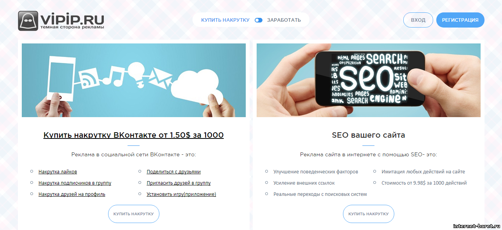Click the SEO вашего сайта heading
Image resolution: width=502 pixels, height=230 pixels.
(x=368, y=135)
